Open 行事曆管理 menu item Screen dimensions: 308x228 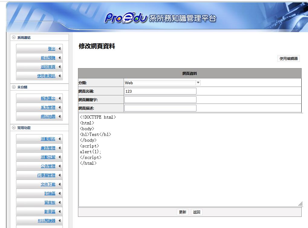(46, 175)
